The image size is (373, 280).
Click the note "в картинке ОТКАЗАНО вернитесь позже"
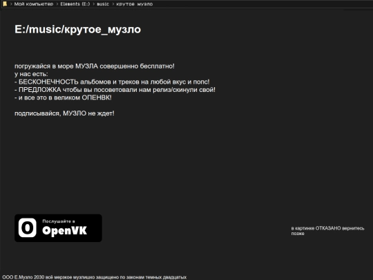pyautogui.click(x=327, y=231)
